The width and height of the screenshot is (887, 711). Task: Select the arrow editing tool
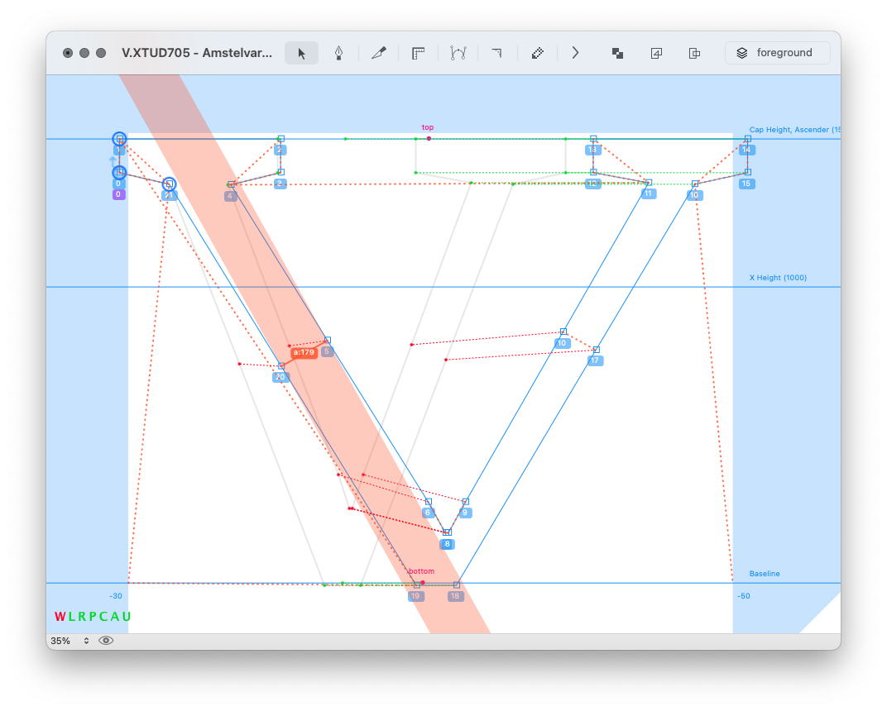pyautogui.click(x=301, y=53)
